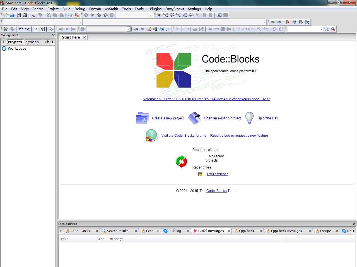Switch to the CppCheck messages tab
The width and height of the screenshot is (357, 267).
click(286, 231)
